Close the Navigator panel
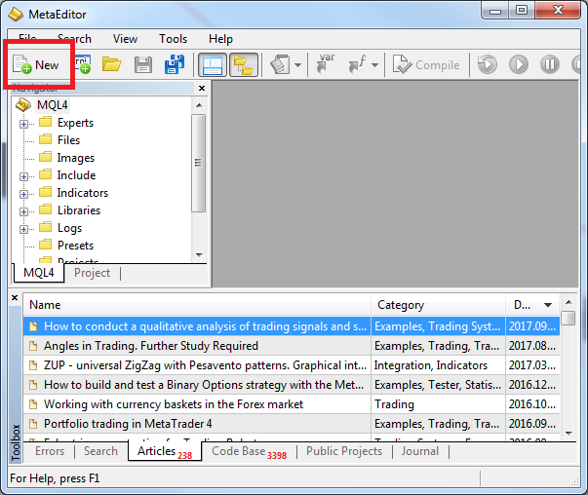 click(202, 88)
